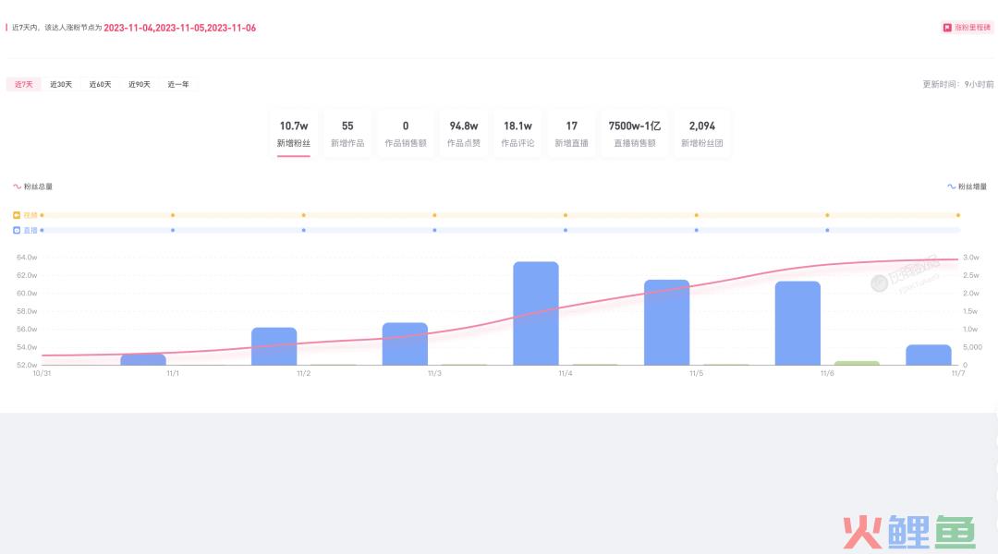The width and height of the screenshot is (998, 554).
Task: Open the 新增直播 17 metric card
Action: (x=572, y=134)
